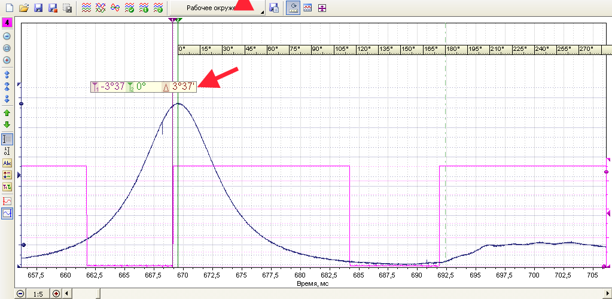Click vertical zoom in plus in left toolbar
The image size is (612, 299).
point(7,60)
